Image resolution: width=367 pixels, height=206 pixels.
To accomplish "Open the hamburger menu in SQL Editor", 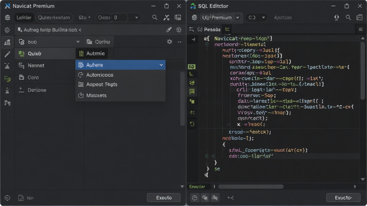I will click(361, 29).
